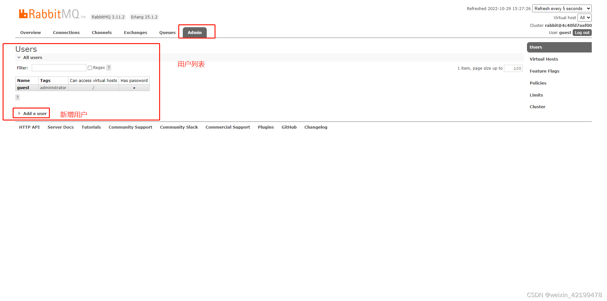Select Policies in the sidebar
The width and height of the screenshot is (607, 301).
[x=538, y=83]
